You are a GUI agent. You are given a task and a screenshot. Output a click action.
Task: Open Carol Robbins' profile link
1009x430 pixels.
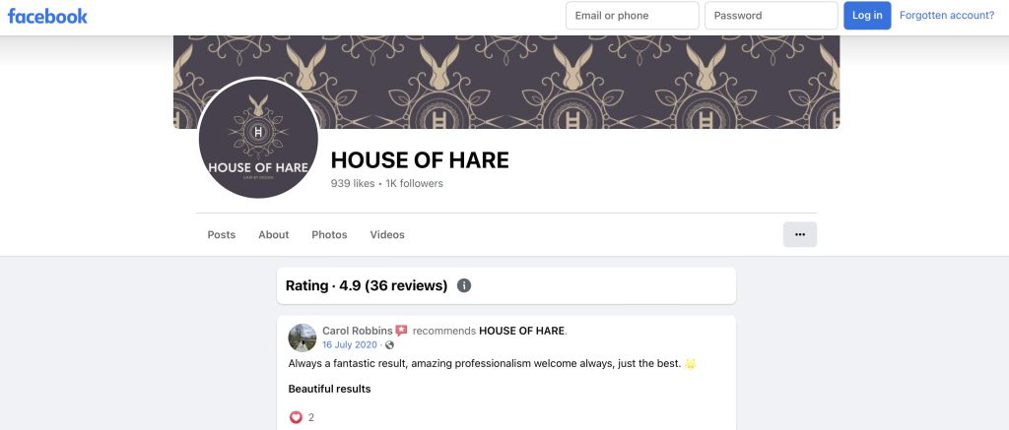(357, 331)
